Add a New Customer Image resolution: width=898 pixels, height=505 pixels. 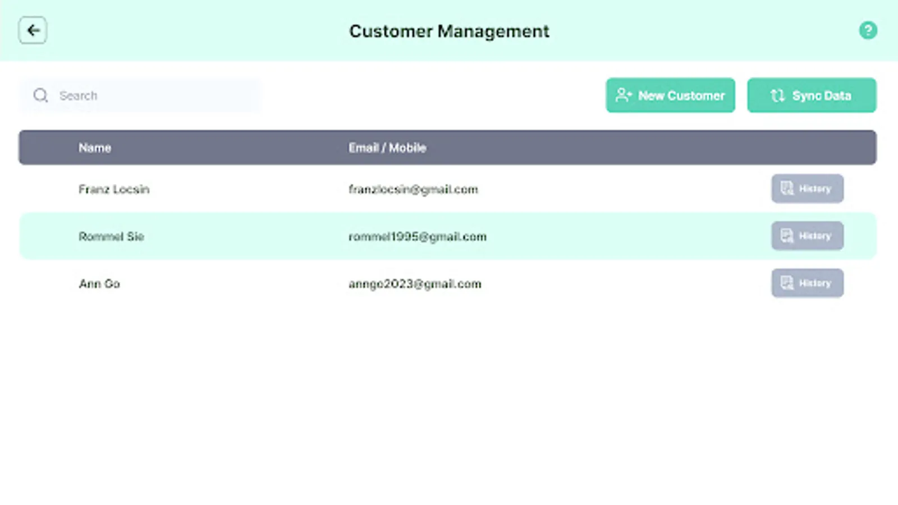pos(670,95)
